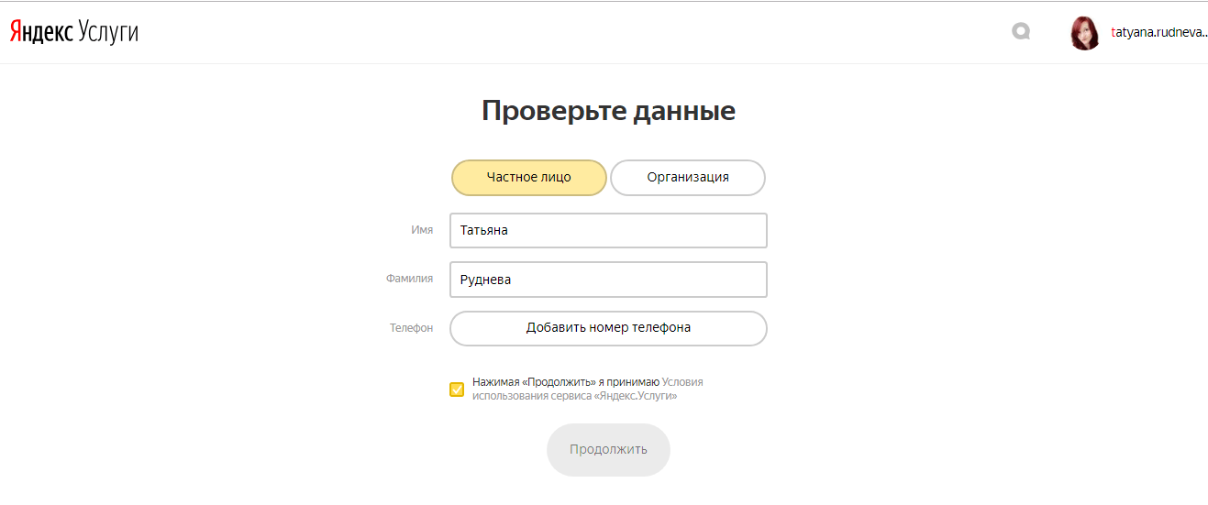
Task: Click the Проверьте данные heading
Action: (608, 111)
